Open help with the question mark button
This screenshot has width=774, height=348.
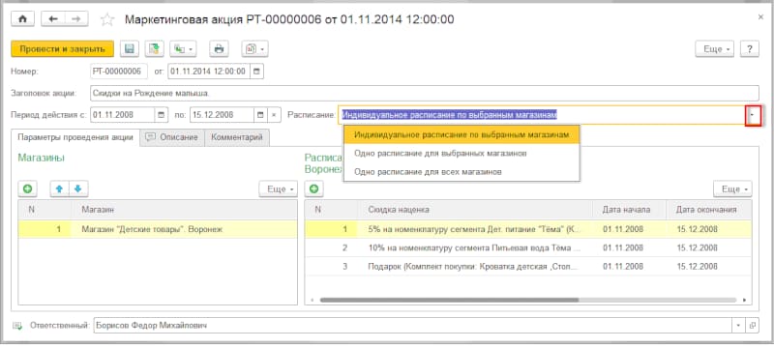(x=749, y=48)
